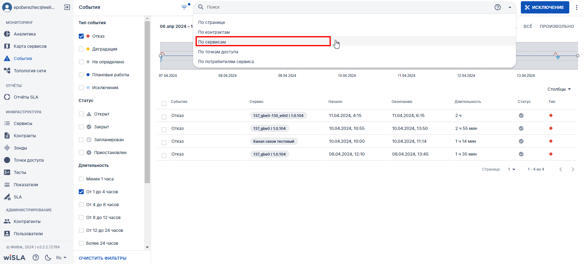Click the Точки доступа circle icon

(7, 160)
